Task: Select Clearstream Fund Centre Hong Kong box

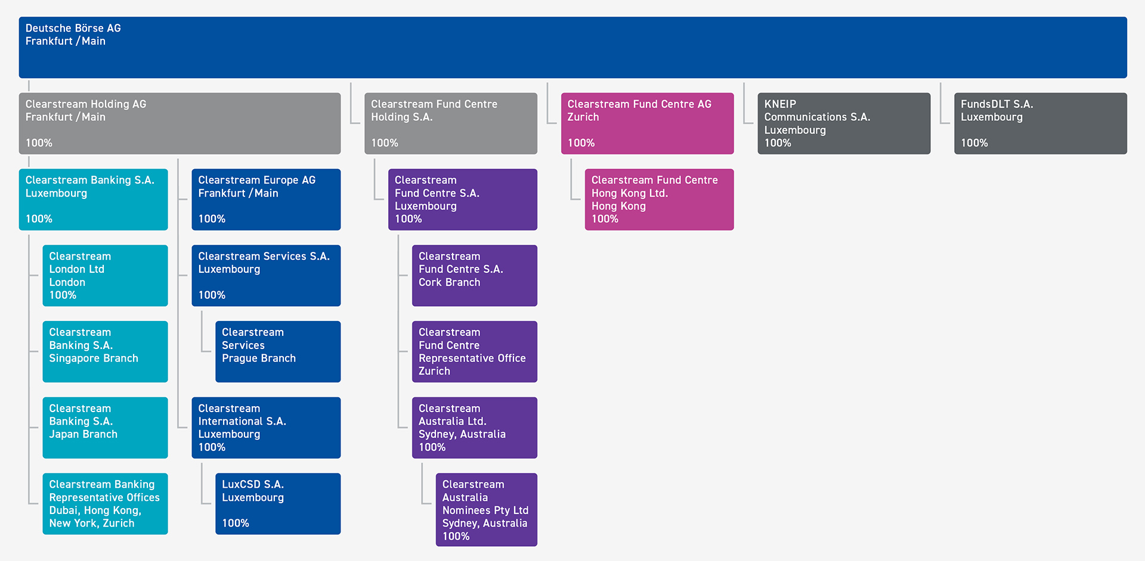Action: pyautogui.click(x=659, y=200)
